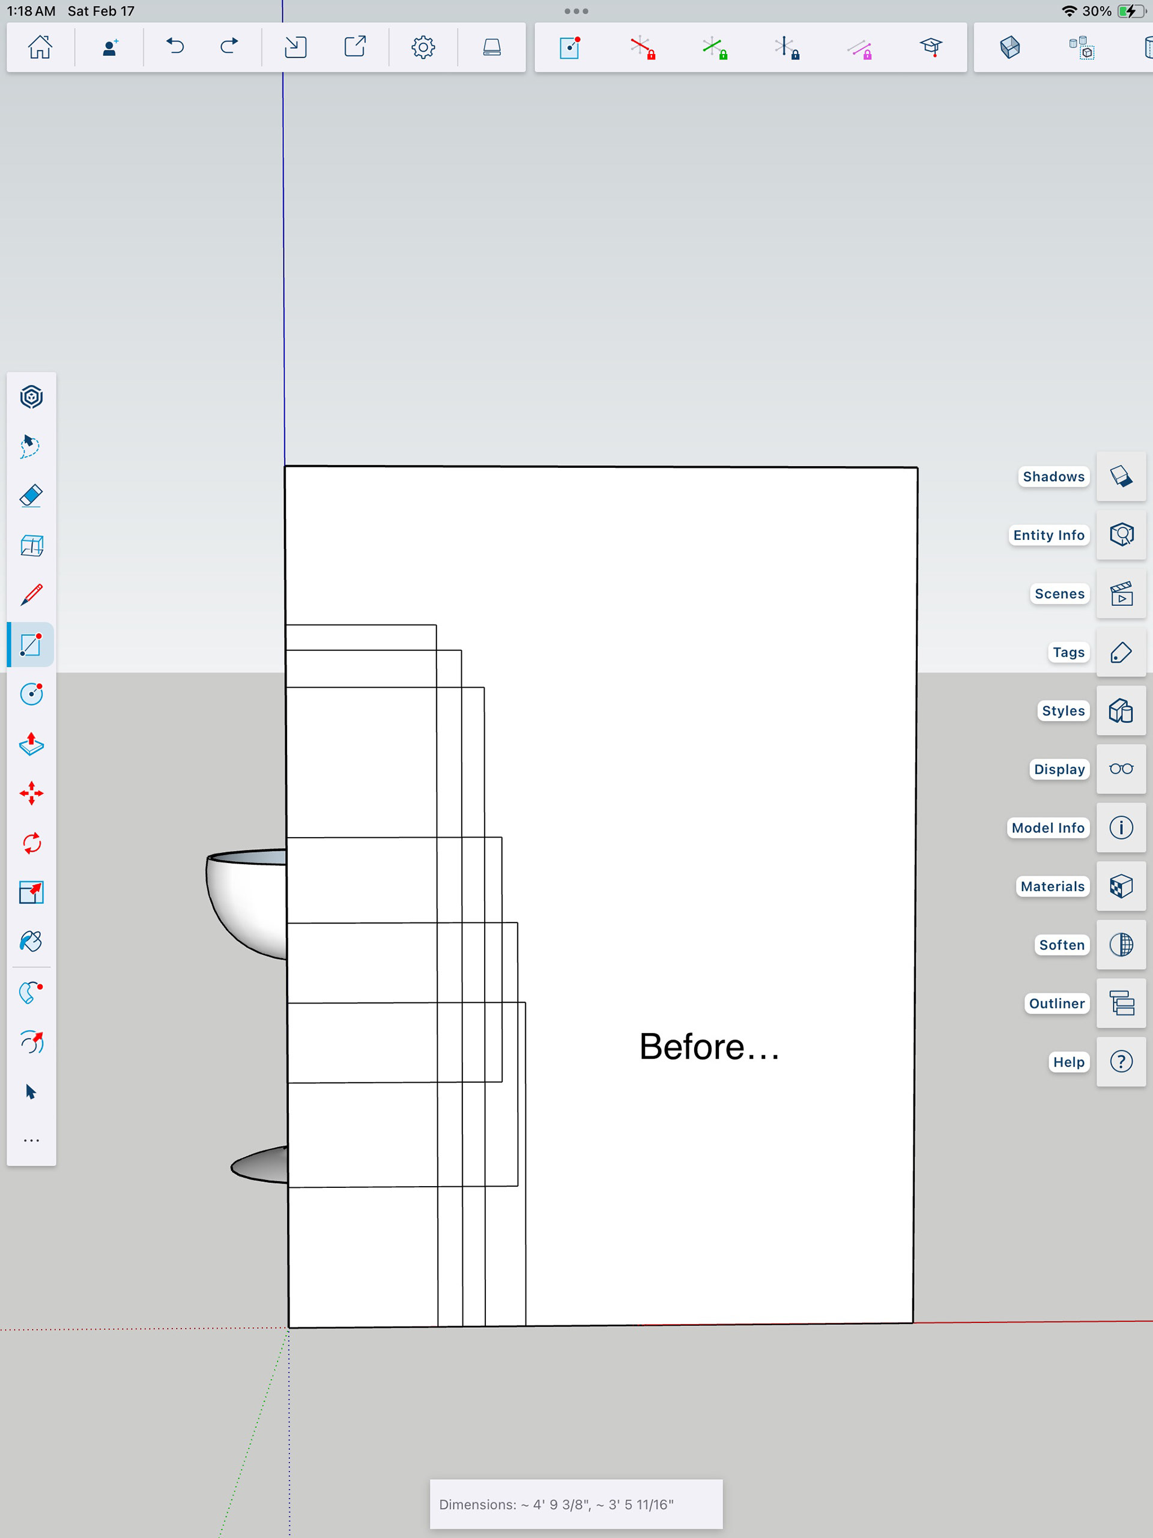Select the Eraser tool
The width and height of the screenshot is (1153, 1538).
(x=31, y=495)
